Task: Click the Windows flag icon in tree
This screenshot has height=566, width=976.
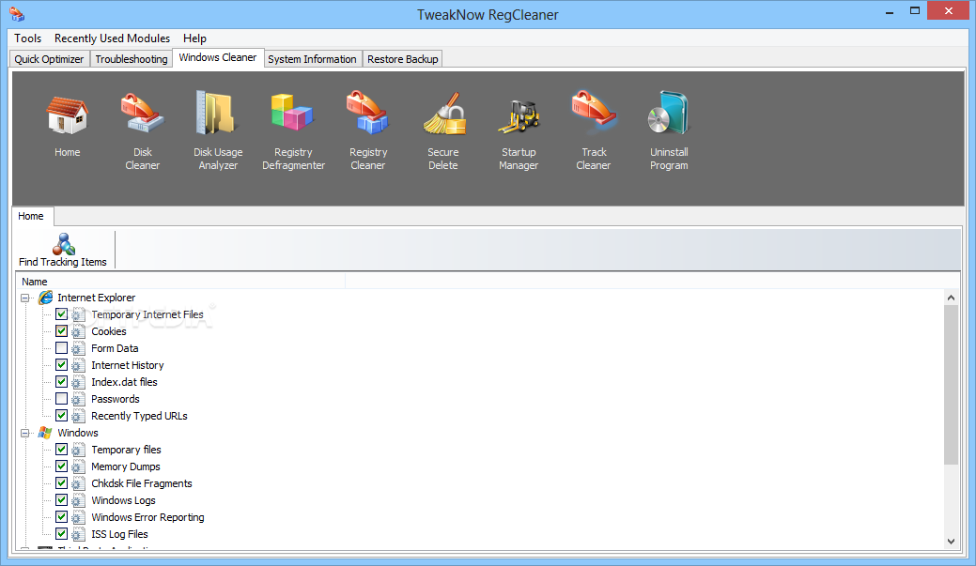Action: point(45,433)
